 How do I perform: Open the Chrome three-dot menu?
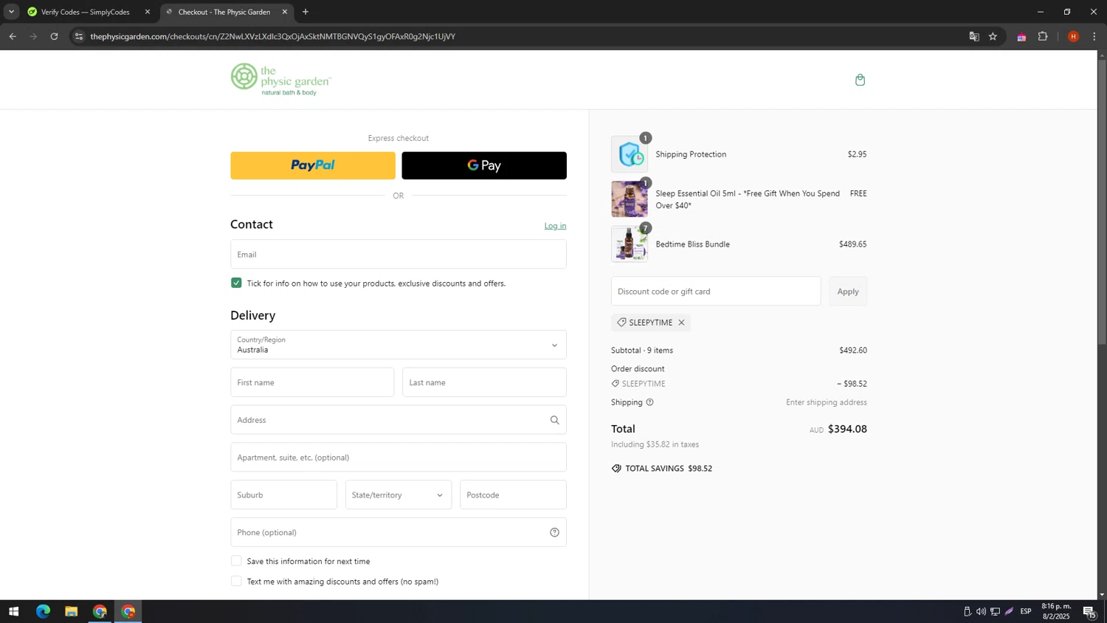(x=1094, y=36)
